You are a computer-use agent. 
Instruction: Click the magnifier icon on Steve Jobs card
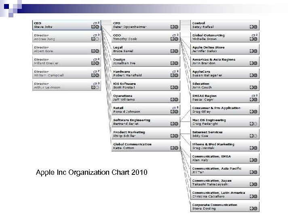coord(97,27)
